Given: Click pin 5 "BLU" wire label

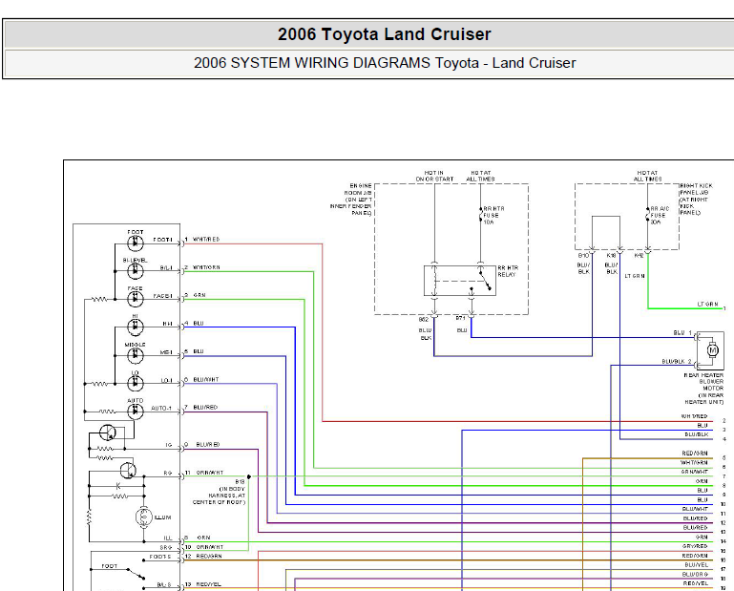Looking at the screenshot, I should pyautogui.click(x=198, y=351).
